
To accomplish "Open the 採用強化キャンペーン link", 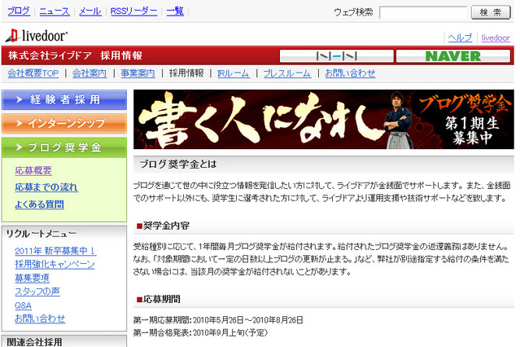I will [55, 264].
